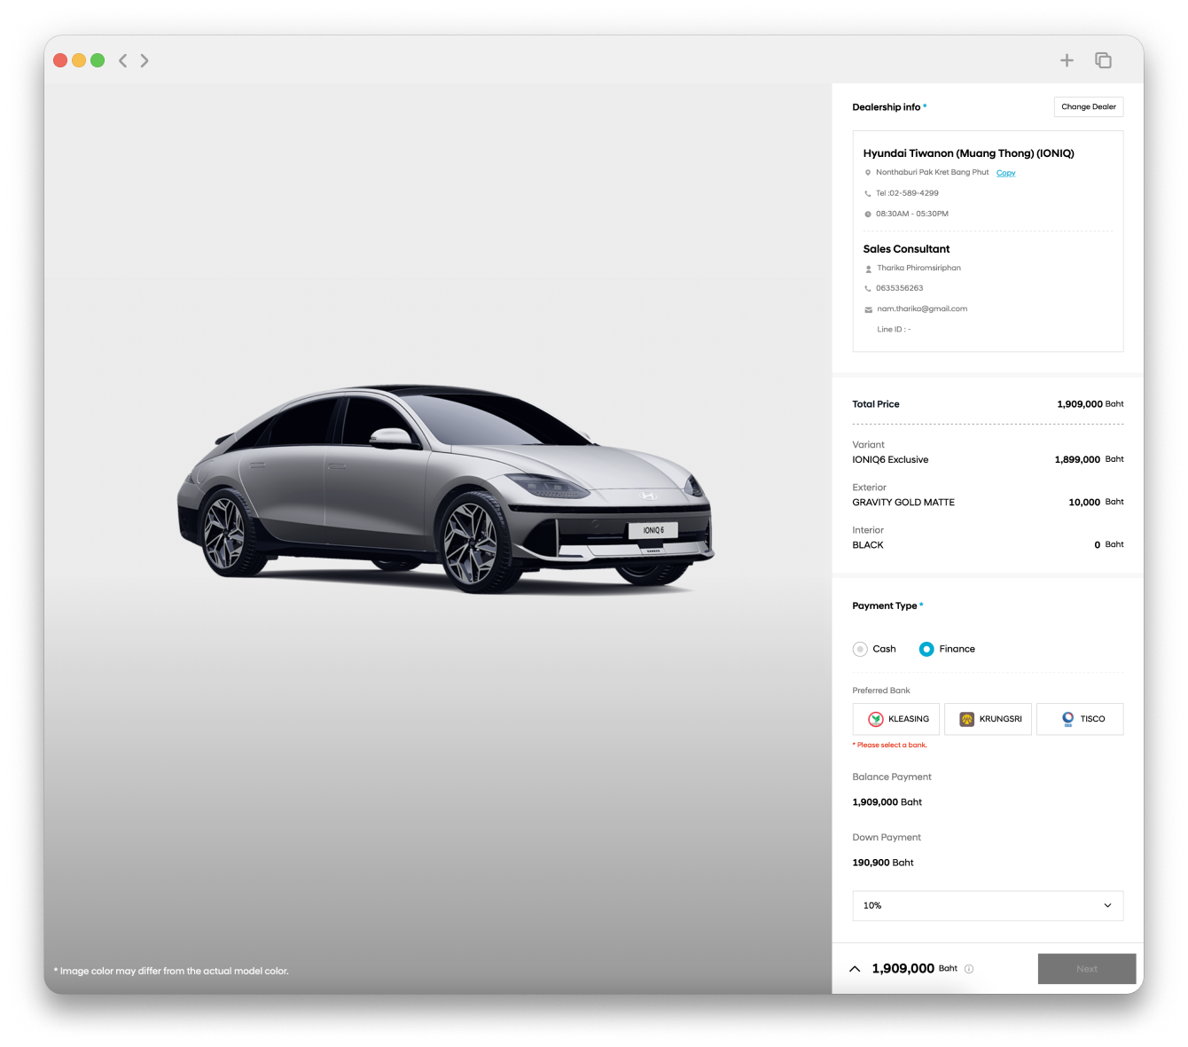Click the Nonthaburi Pak Kret Bang Phut address
The height and width of the screenshot is (1047, 1188).
pos(932,172)
